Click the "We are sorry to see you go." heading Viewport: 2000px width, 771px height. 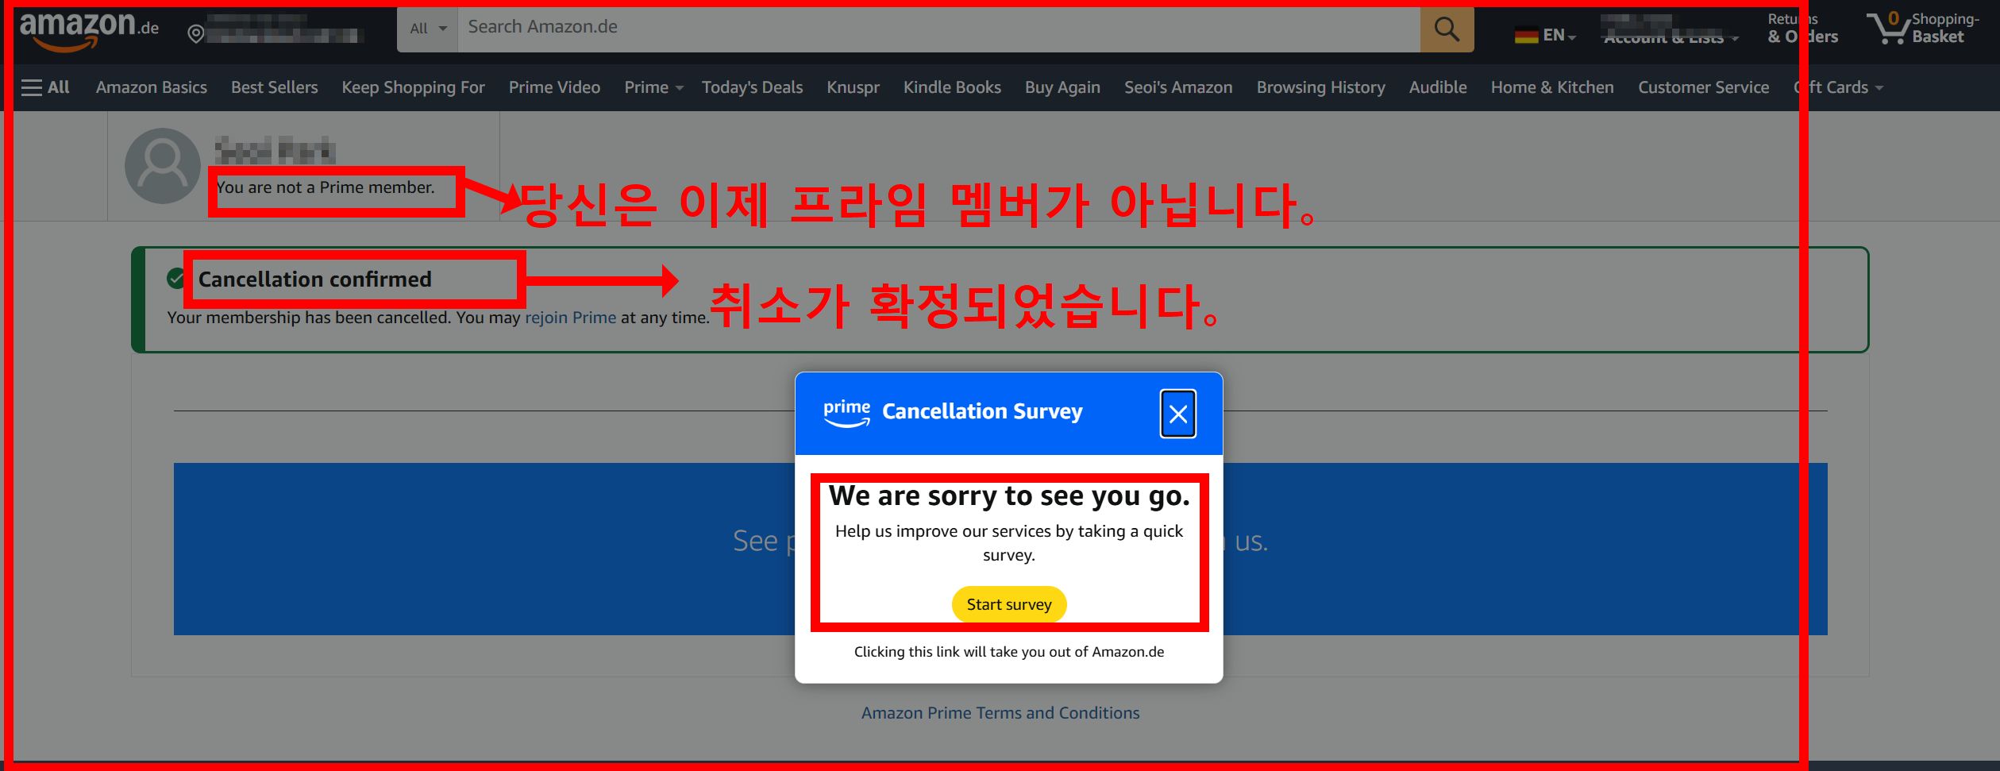point(1009,495)
